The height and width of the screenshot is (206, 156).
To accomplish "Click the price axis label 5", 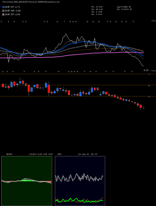I will (x=149, y=97).
